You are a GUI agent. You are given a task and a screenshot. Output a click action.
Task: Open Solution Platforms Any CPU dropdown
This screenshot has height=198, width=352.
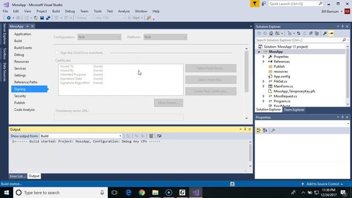[110, 18]
